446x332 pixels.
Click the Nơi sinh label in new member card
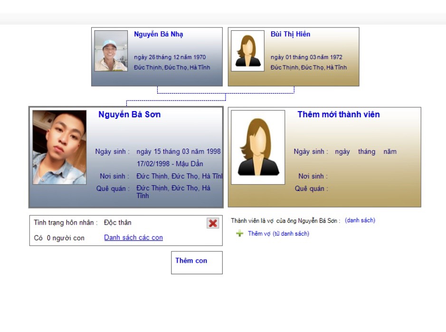[x=313, y=176]
